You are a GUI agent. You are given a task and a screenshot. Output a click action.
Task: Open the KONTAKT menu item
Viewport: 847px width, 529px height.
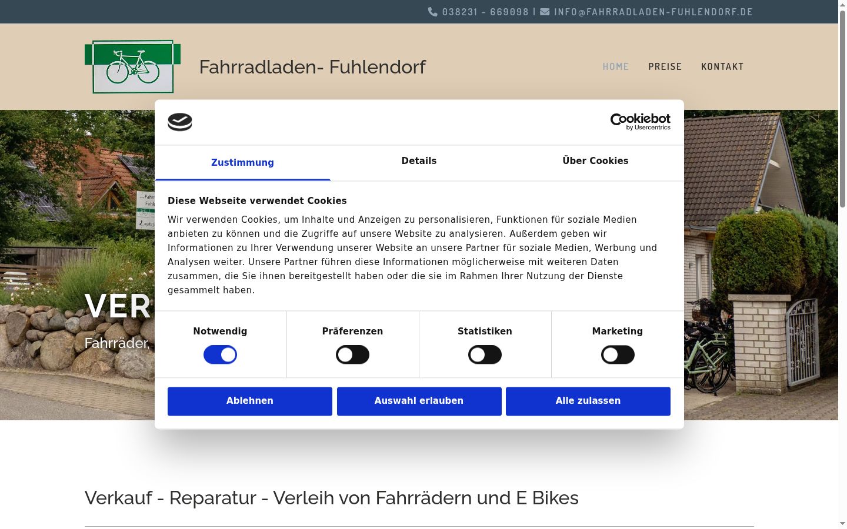[722, 67]
